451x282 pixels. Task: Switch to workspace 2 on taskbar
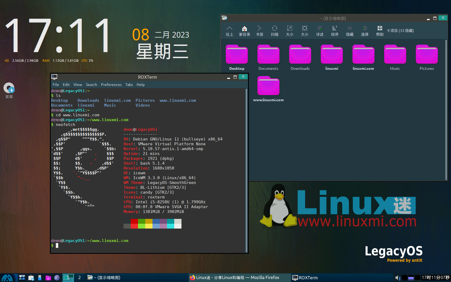pos(79,278)
